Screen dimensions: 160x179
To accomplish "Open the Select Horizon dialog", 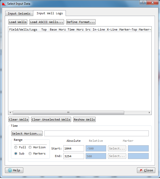I will tap(27, 133).
